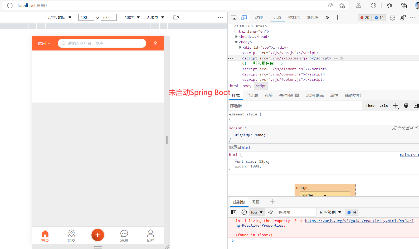Switch to the 源代码 sources tab
The width and height of the screenshot is (419, 249).
312,17
